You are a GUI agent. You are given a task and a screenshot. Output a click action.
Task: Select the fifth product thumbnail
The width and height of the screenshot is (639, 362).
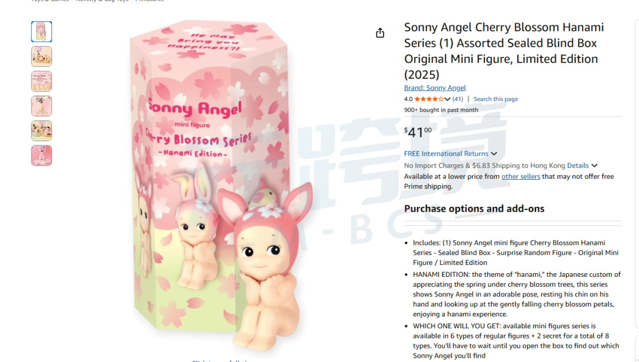[x=41, y=131]
